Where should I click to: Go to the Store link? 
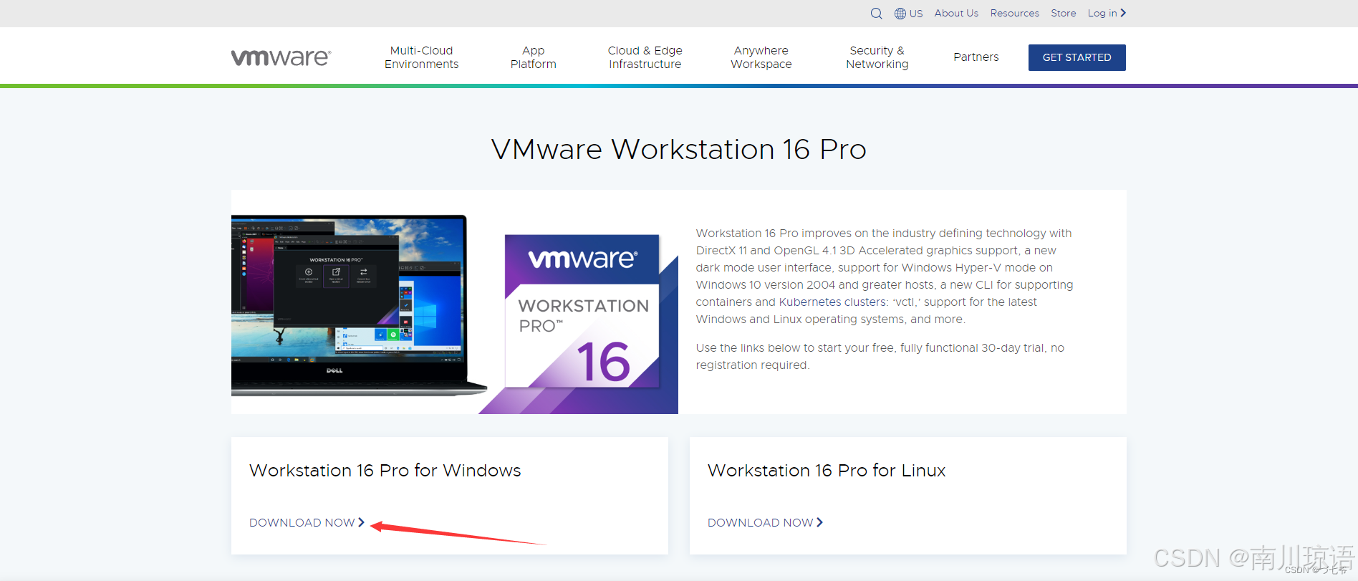point(1063,13)
